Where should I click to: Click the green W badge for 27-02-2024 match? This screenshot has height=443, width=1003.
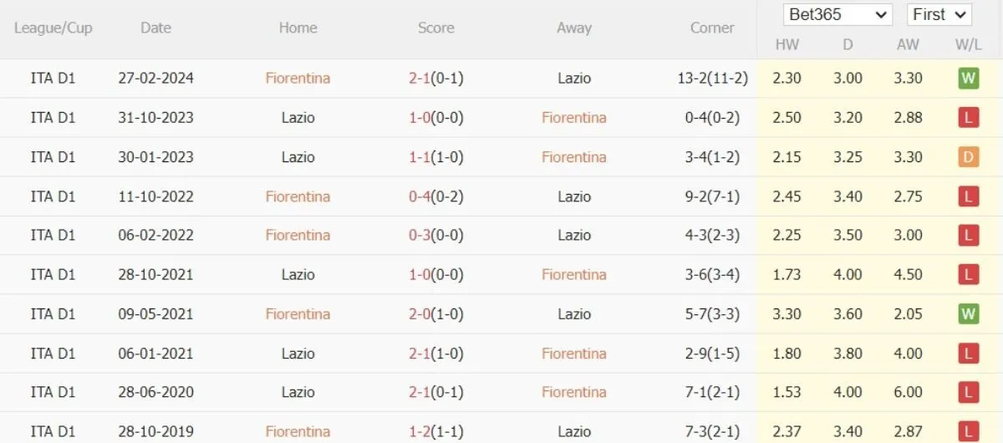[968, 79]
